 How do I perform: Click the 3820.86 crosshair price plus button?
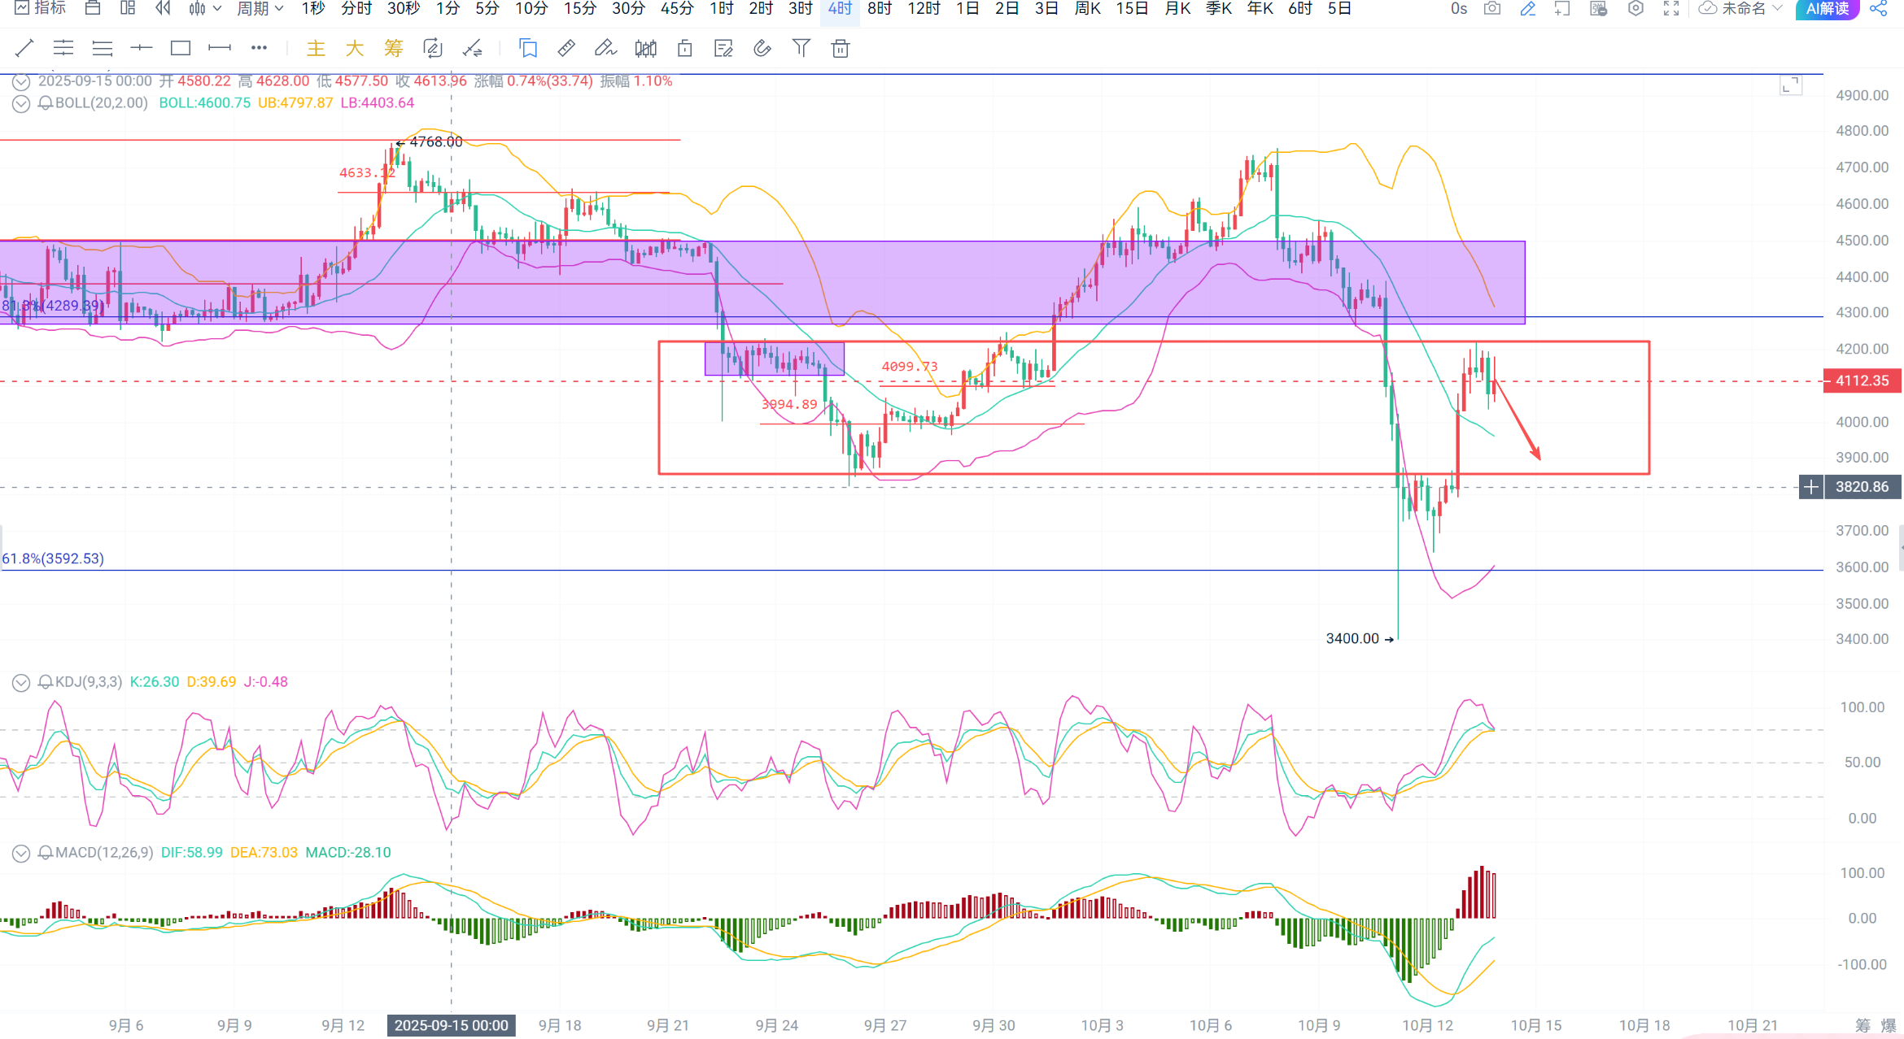(1810, 487)
